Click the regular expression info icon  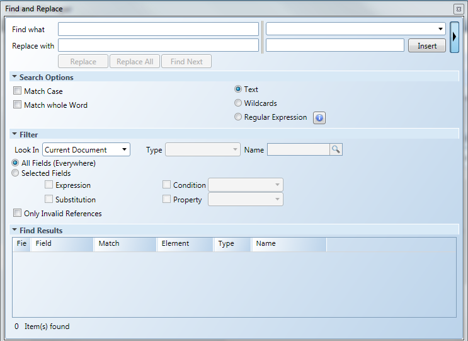click(x=319, y=118)
